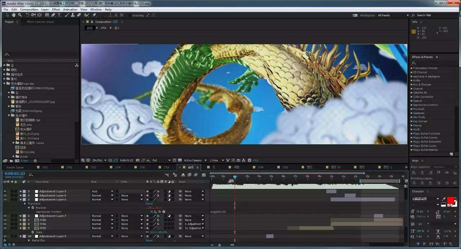Select the Rectangle shape tool
This screenshot has width=461, height=249.
click(47, 15)
